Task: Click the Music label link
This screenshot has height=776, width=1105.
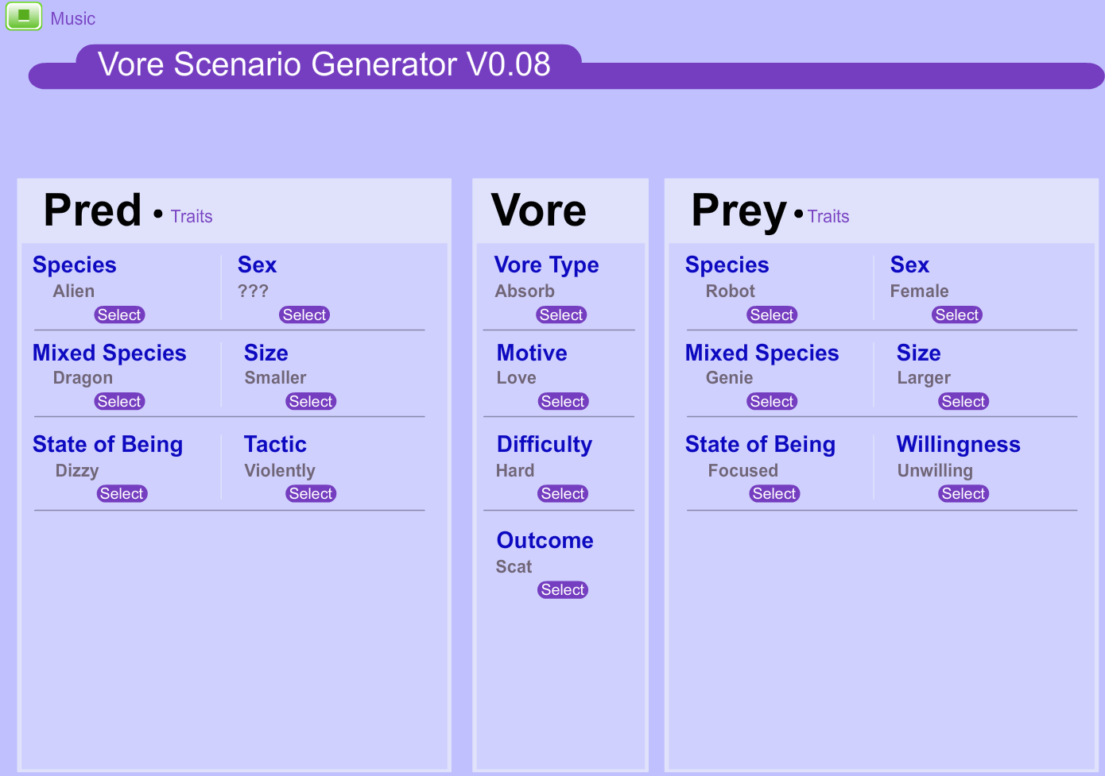Action: (x=73, y=18)
